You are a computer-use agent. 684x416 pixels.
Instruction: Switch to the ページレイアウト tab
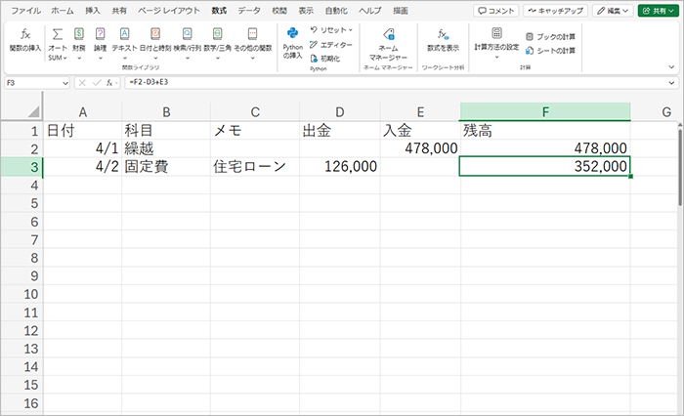tap(169, 11)
